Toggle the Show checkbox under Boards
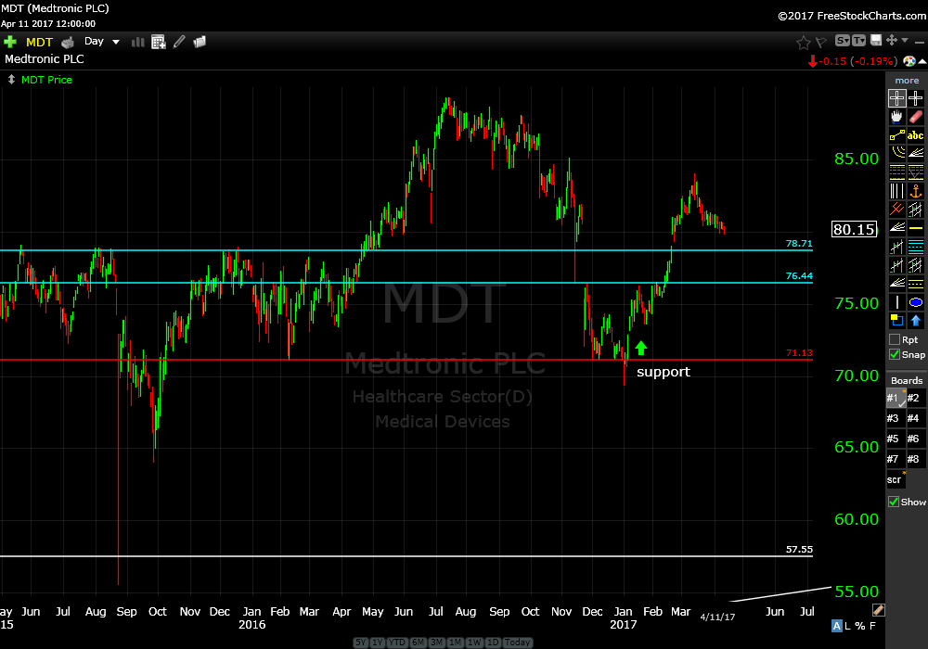 click(895, 502)
